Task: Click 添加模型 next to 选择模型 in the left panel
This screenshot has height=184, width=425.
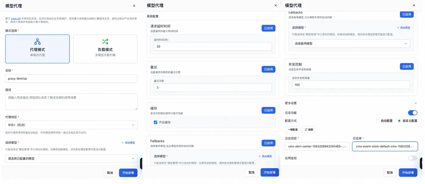Action: click(x=128, y=143)
